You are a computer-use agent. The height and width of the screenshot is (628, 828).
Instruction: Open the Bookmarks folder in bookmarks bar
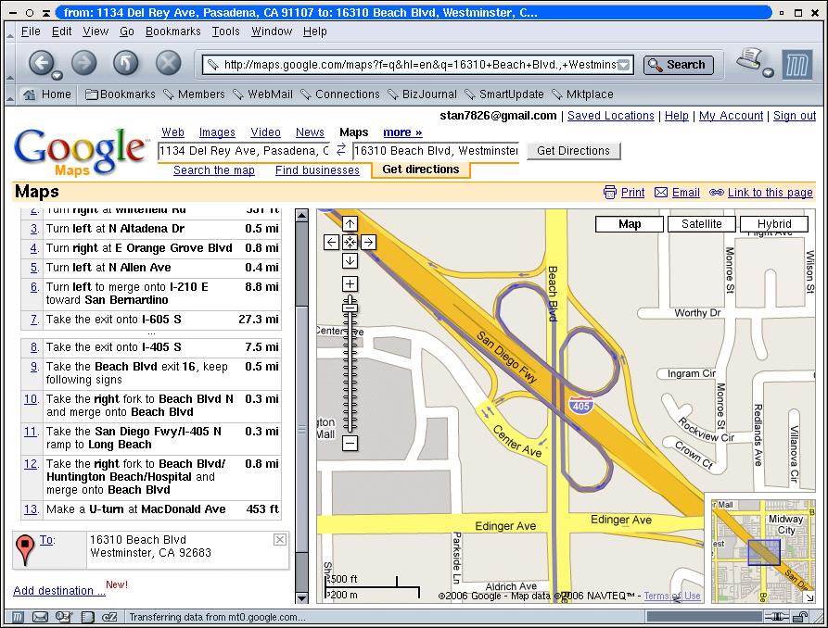coord(121,94)
